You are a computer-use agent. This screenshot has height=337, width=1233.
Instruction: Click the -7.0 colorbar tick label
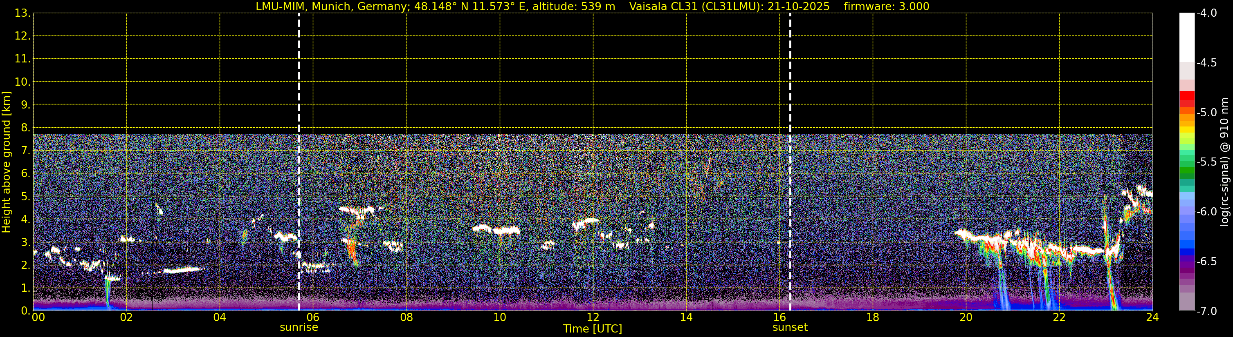click(x=1206, y=311)
